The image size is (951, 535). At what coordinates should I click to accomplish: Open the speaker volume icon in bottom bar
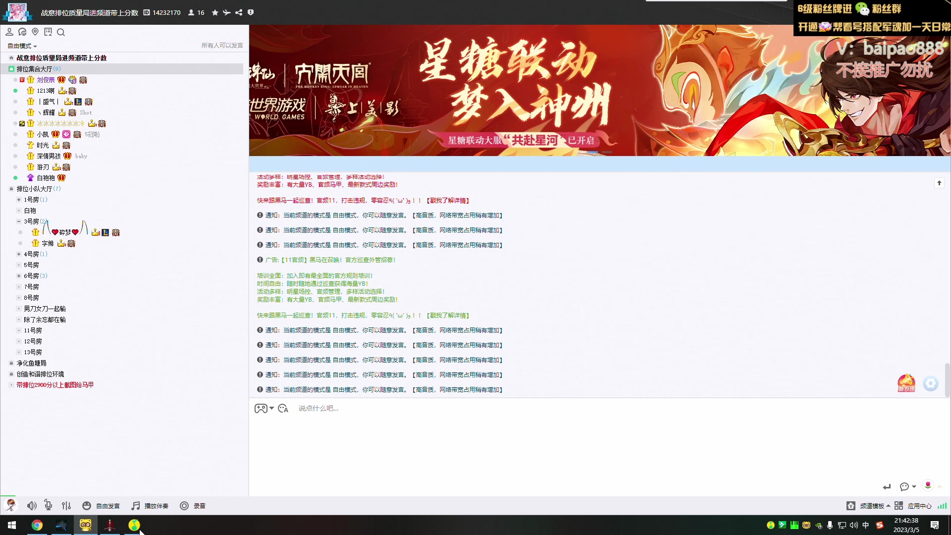tap(32, 506)
